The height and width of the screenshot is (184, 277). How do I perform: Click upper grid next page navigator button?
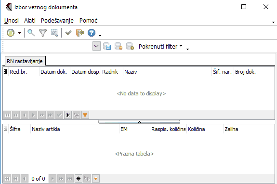[42, 115]
